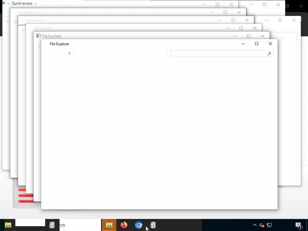Minimize the front File Explorer window

point(243,44)
